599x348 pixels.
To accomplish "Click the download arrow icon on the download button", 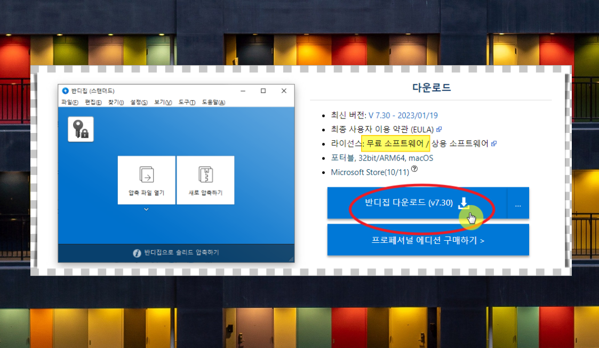I will coord(464,203).
